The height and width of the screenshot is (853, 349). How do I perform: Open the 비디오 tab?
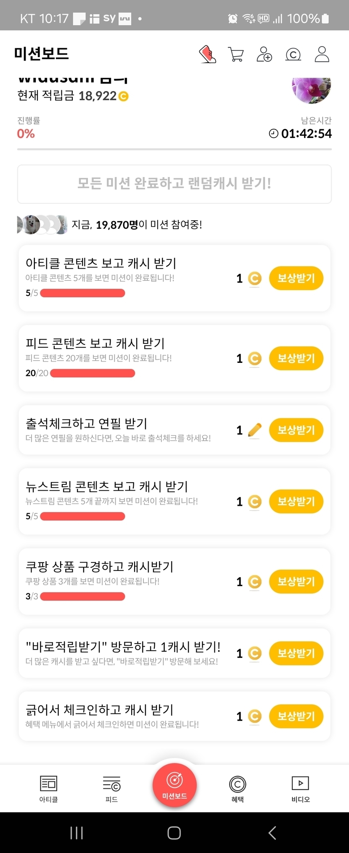click(x=300, y=789)
